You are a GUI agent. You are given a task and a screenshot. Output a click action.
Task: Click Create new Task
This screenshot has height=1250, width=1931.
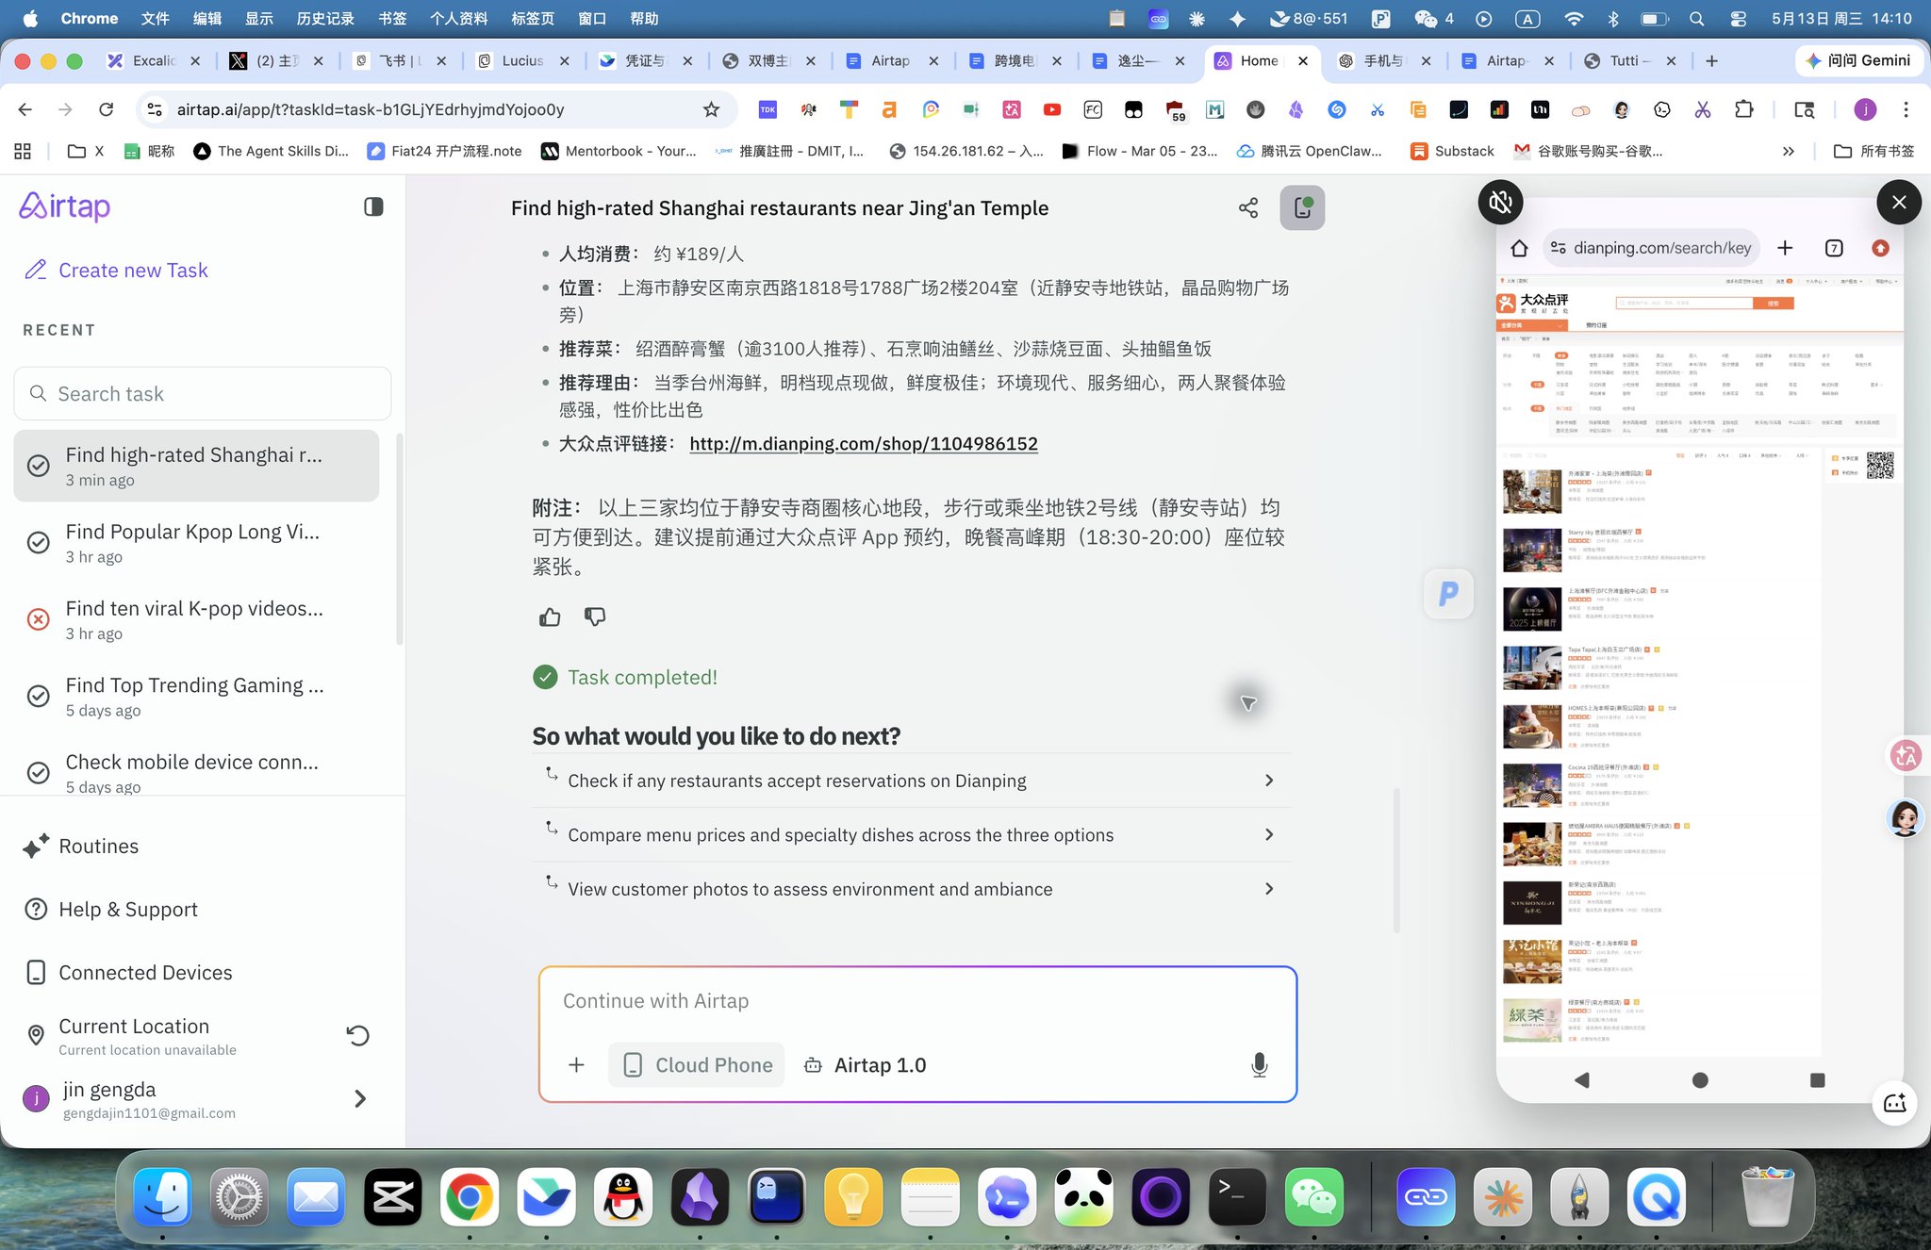116,271
